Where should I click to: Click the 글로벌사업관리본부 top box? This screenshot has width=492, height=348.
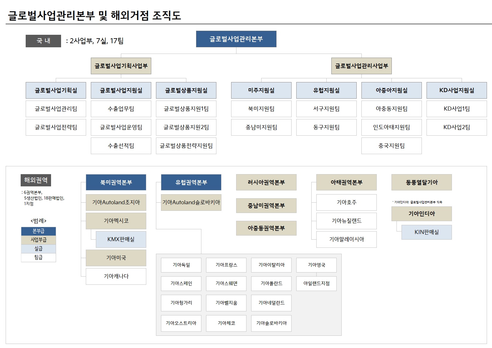(236, 39)
